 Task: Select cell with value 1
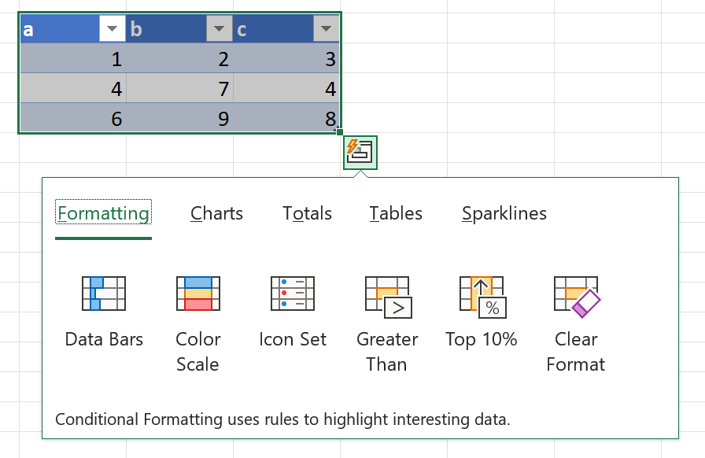point(72,59)
